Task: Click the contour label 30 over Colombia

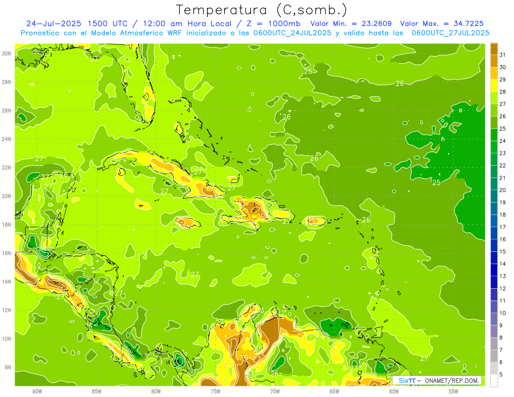Action: pyautogui.click(x=244, y=358)
